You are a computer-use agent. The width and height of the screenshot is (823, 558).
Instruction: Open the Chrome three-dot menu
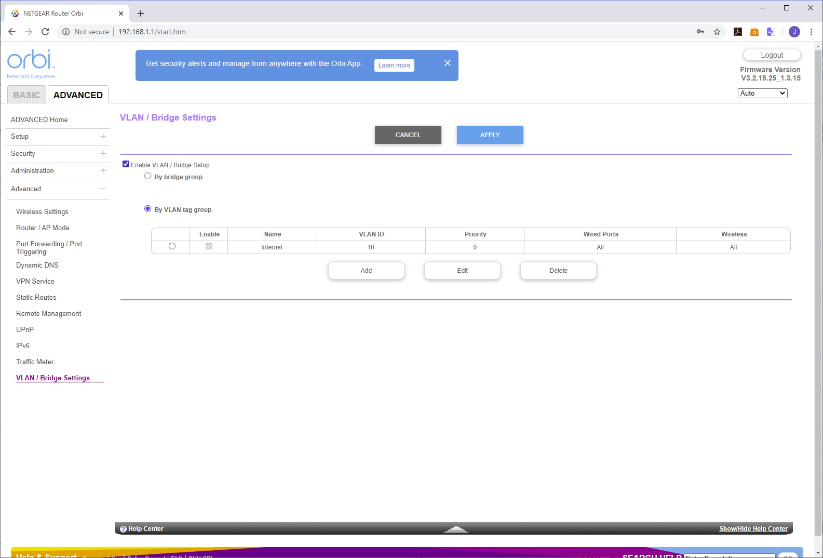coord(811,32)
